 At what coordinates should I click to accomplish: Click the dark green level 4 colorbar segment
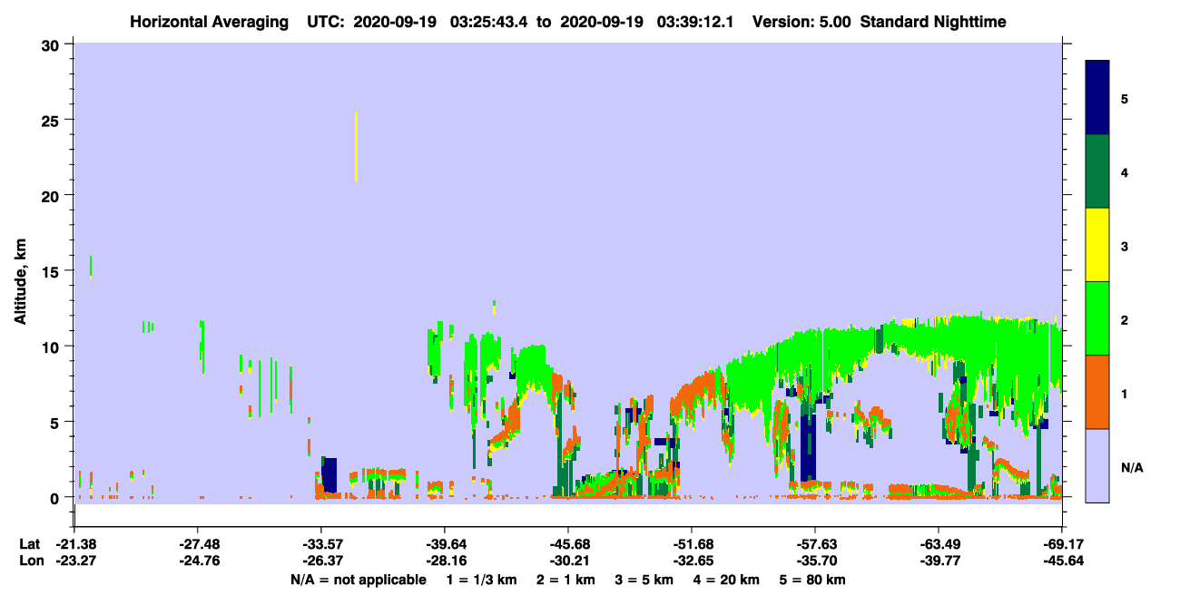[1097, 171]
